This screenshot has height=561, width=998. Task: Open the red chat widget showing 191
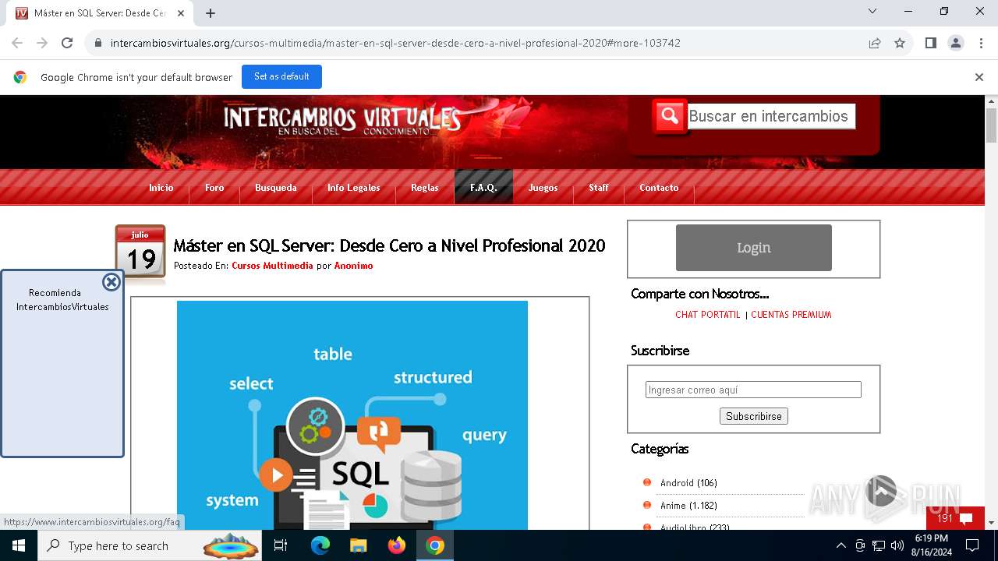[955, 518]
